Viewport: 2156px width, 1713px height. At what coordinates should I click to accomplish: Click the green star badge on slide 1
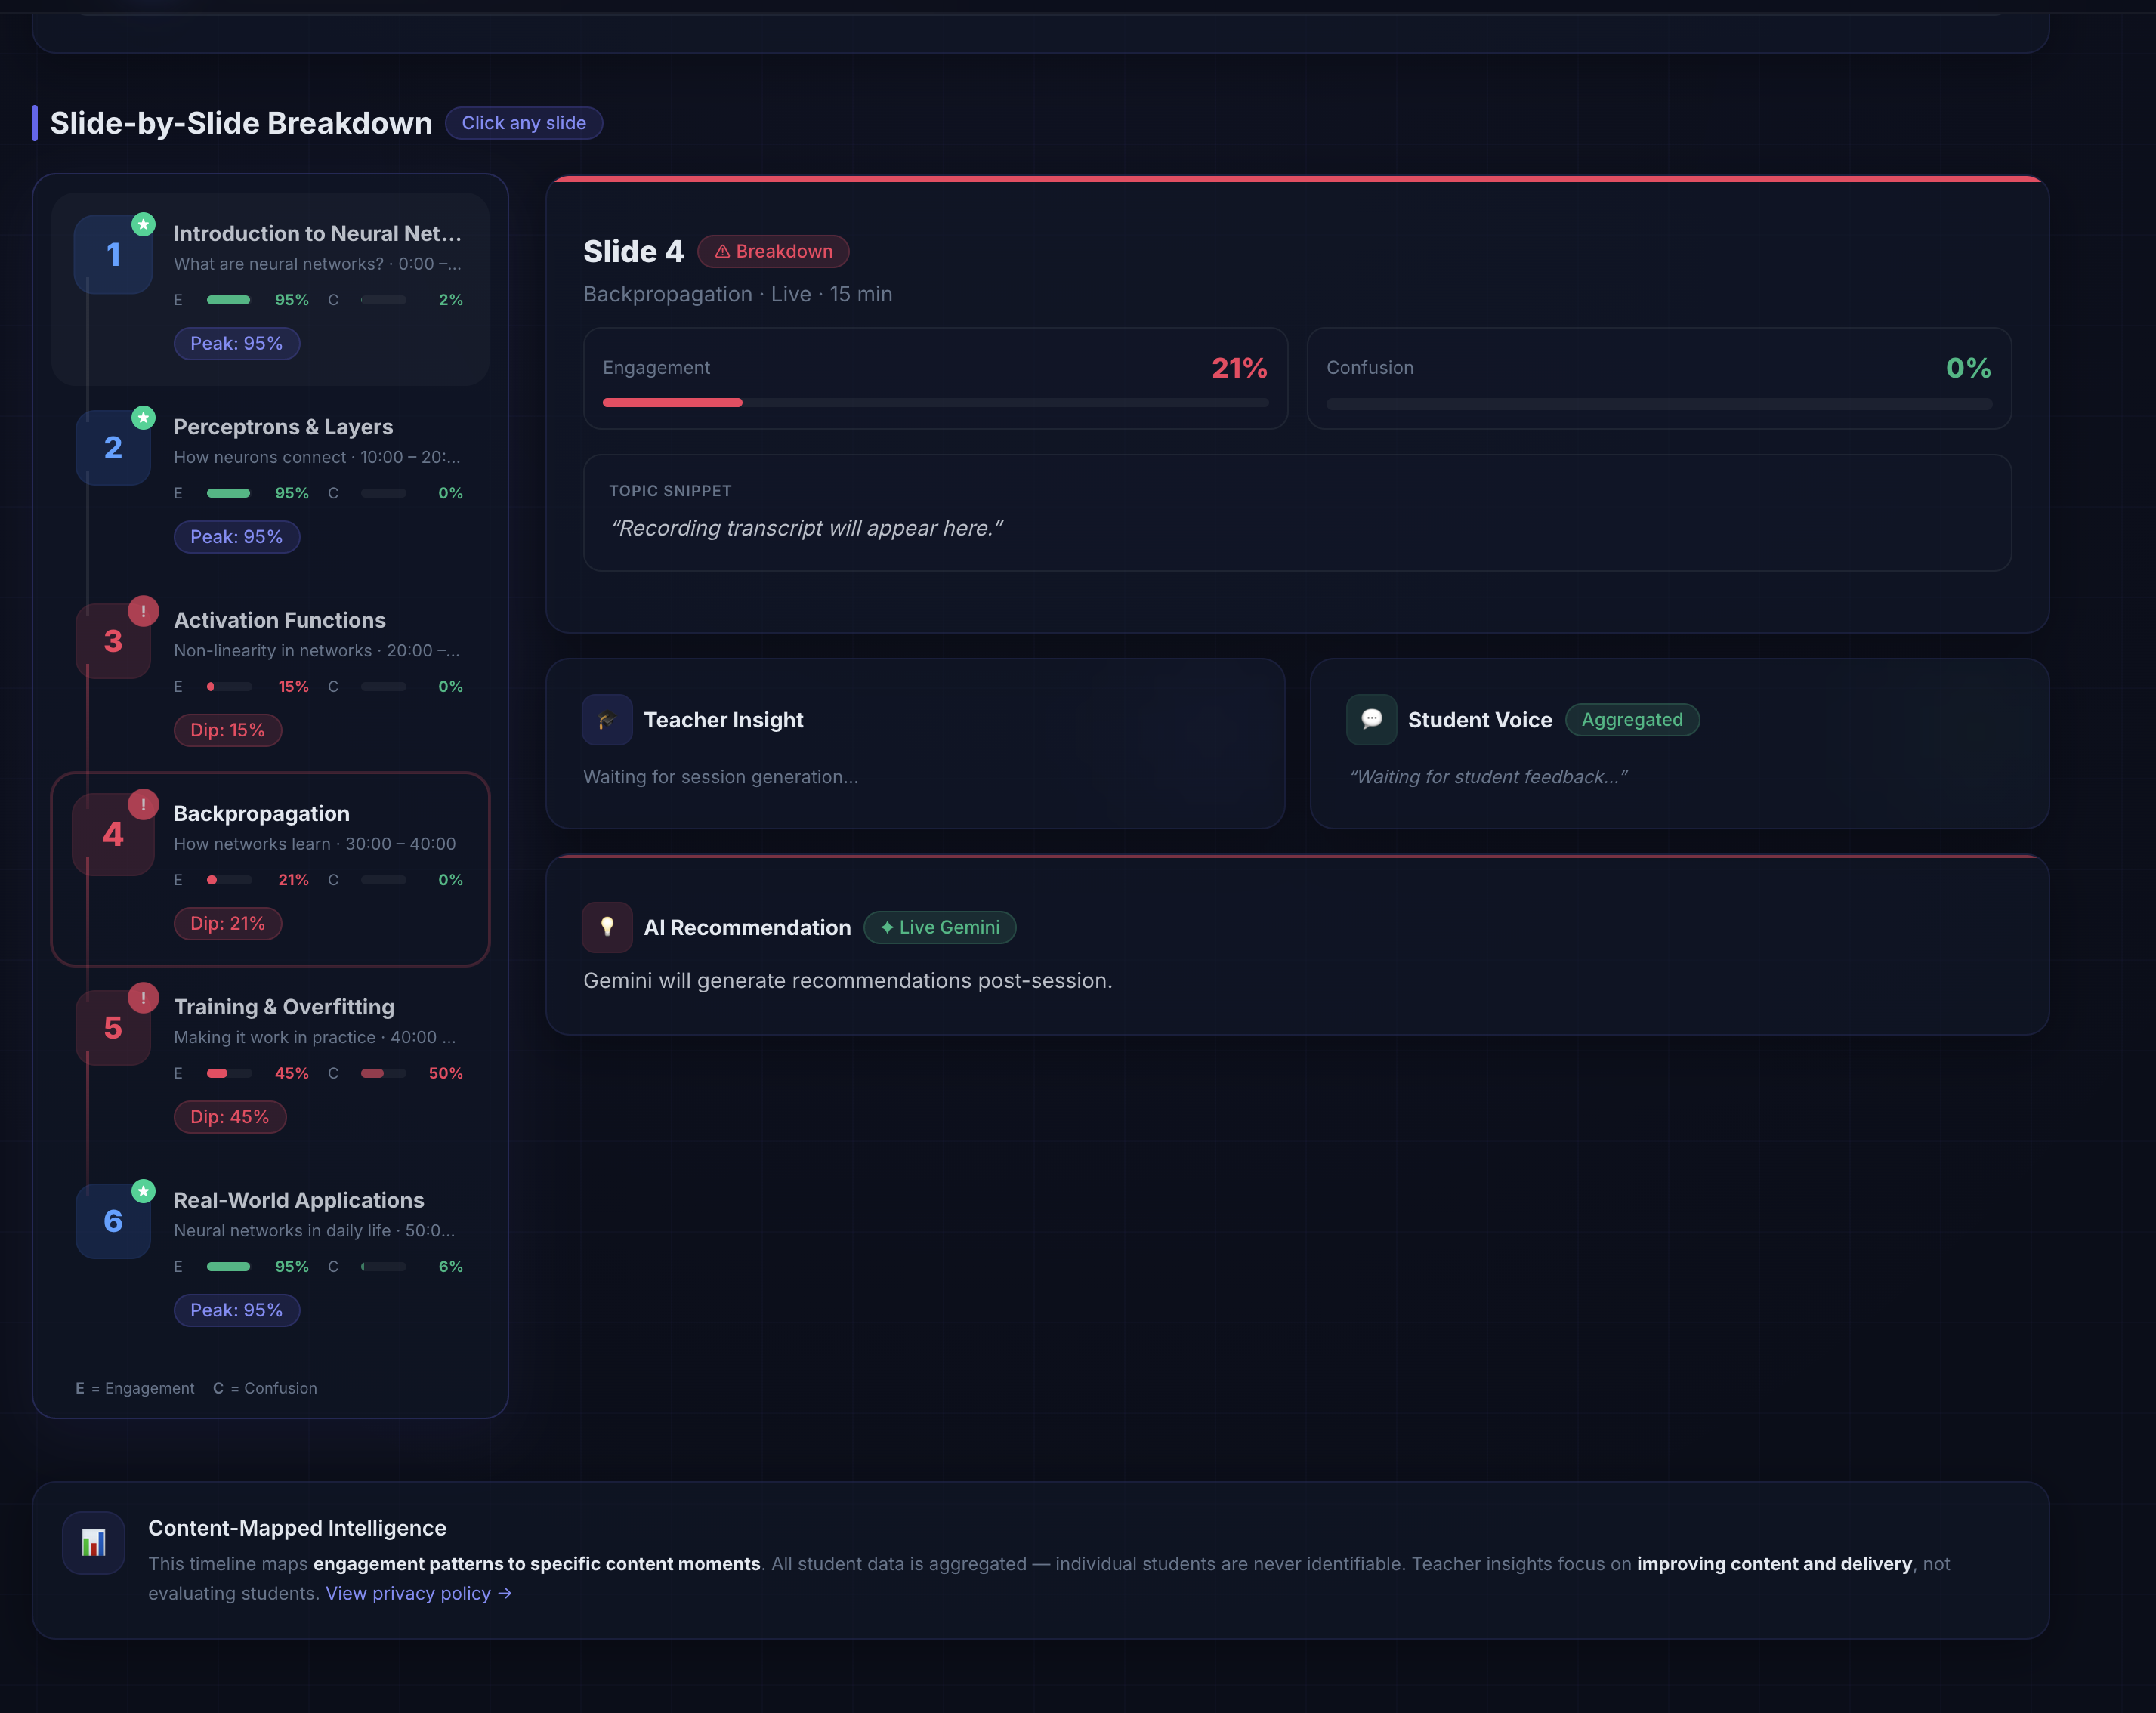click(x=143, y=224)
